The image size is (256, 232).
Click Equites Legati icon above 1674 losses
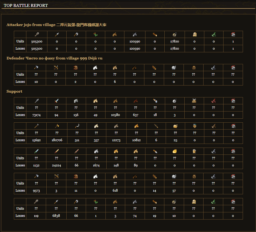tap(96, 151)
